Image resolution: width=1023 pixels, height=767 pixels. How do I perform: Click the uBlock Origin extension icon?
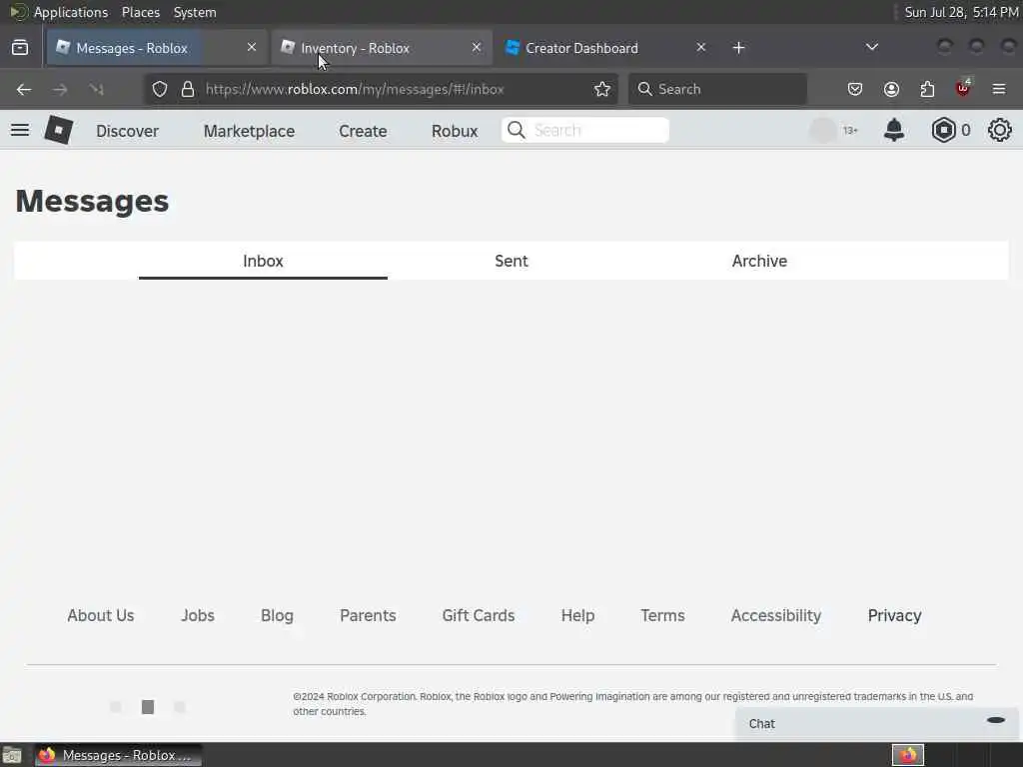coord(963,88)
